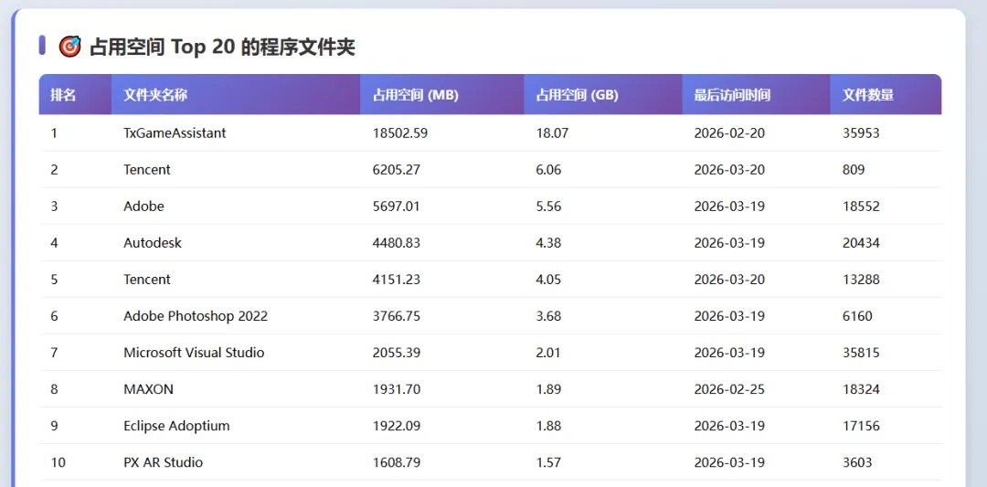Select the PX AR Studio row
The image size is (987, 487).
[491, 462]
